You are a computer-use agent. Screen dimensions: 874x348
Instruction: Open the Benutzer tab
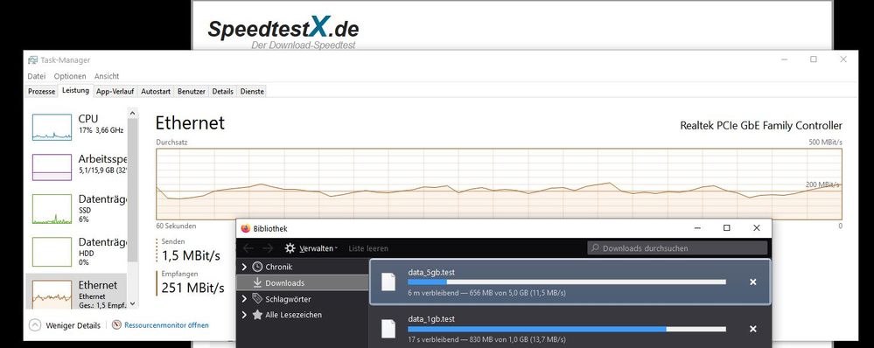192,91
